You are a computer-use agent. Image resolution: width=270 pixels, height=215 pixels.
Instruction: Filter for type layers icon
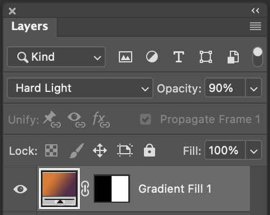179,57
